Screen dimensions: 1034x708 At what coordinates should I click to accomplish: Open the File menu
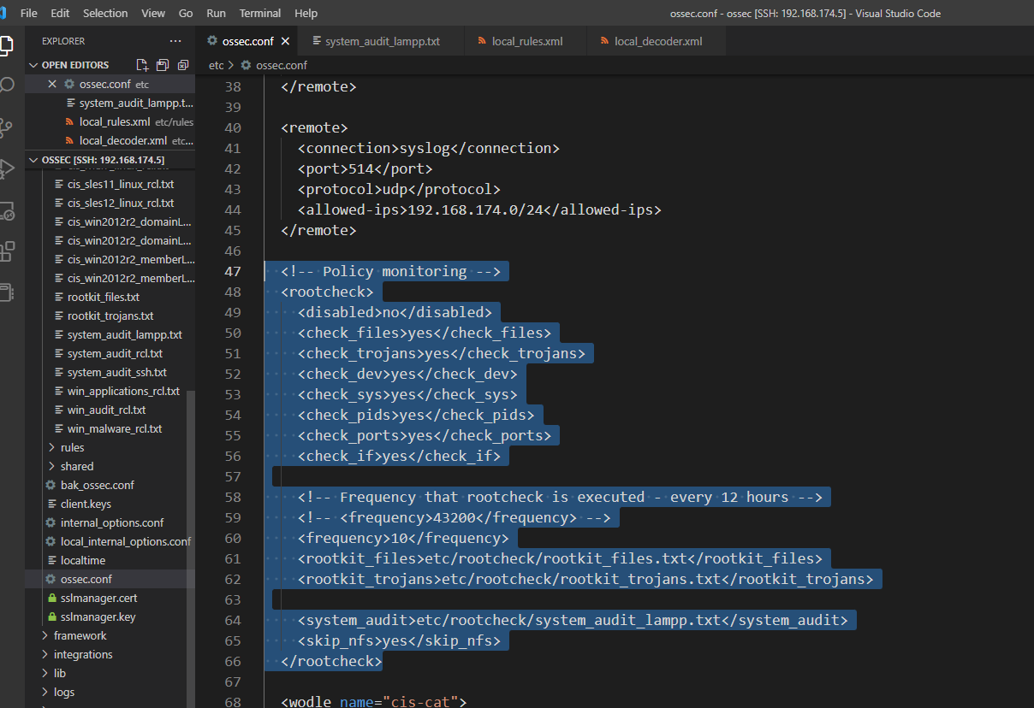point(29,13)
